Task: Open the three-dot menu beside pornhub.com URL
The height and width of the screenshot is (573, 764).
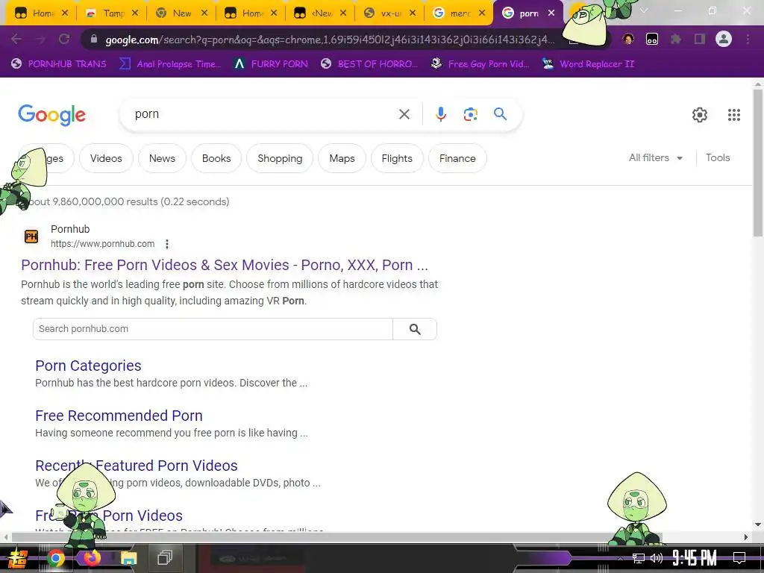Action: tap(167, 244)
